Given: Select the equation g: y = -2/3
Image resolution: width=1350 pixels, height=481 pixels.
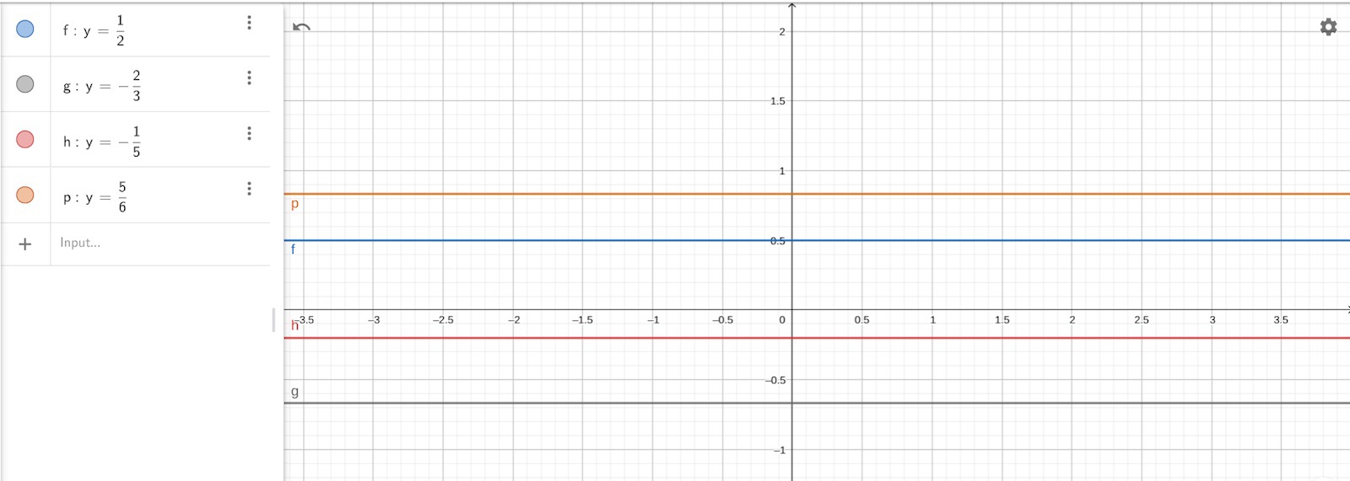Looking at the screenshot, I should 102,86.
